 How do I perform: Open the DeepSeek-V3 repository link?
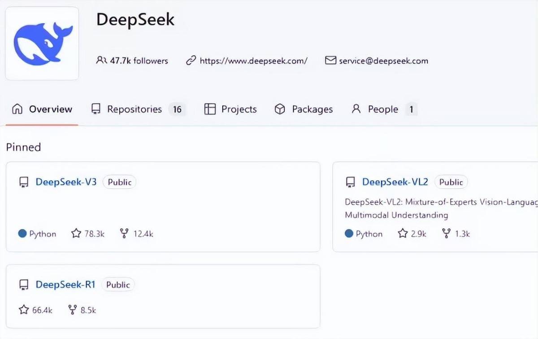pyautogui.click(x=66, y=182)
